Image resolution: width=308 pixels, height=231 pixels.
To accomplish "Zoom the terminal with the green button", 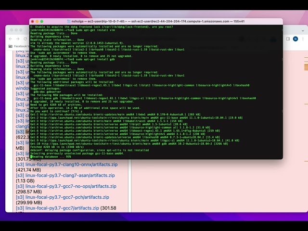I will [42, 21].
